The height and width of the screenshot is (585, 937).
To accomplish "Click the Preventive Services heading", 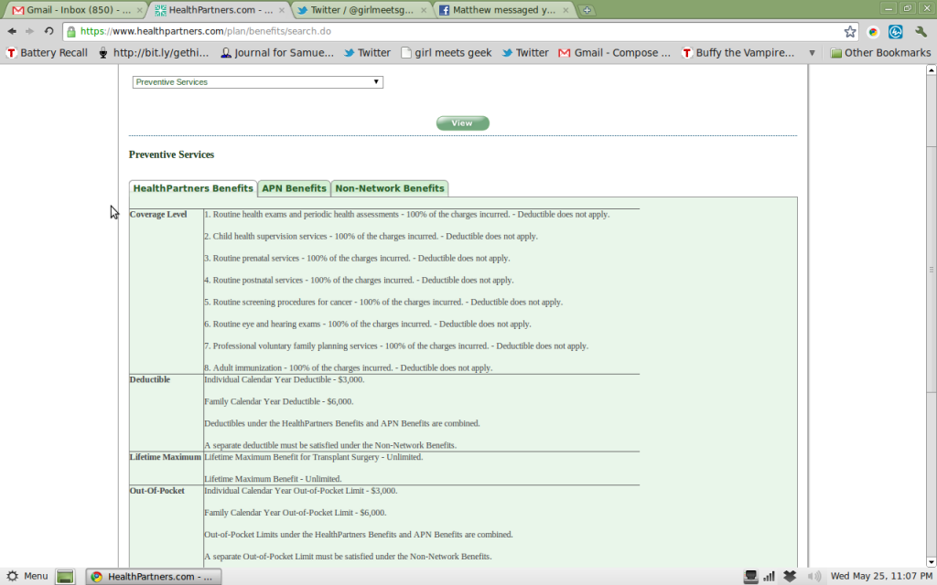I will pos(171,154).
